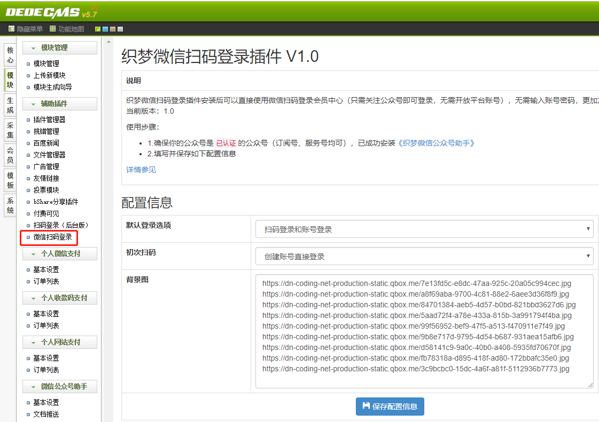Open 投票模块 menu item

(x=46, y=190)
